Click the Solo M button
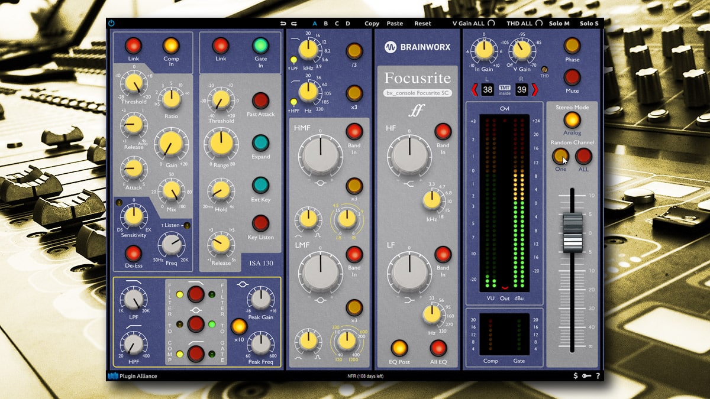Screen dimensions: 710x399 click(559, 24)
